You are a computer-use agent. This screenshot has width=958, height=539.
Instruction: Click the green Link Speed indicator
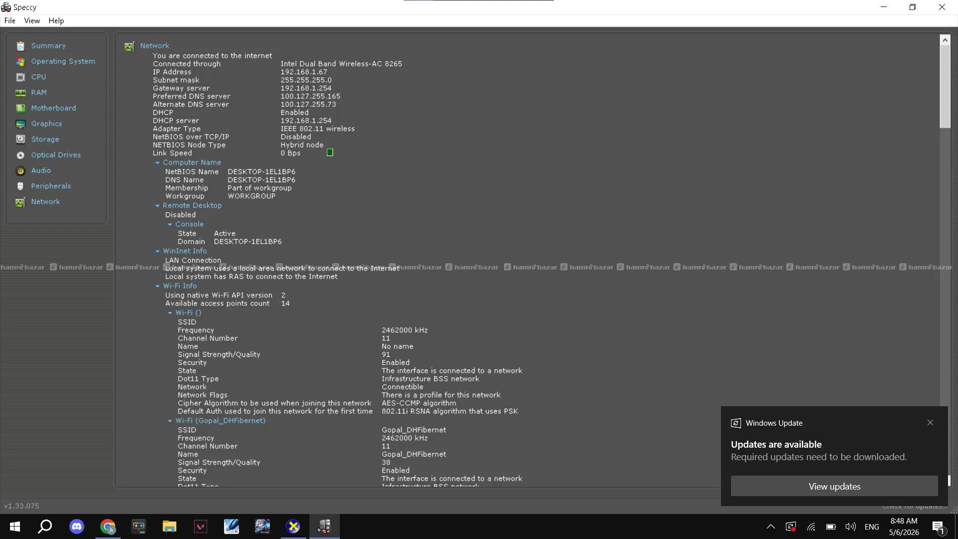click(x=330, y=153)
